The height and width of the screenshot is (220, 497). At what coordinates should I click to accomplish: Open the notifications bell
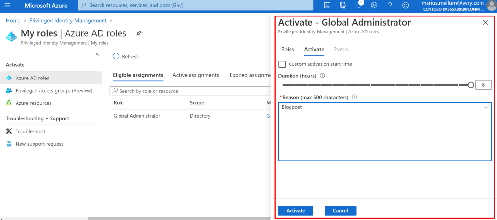coord(359,5)
